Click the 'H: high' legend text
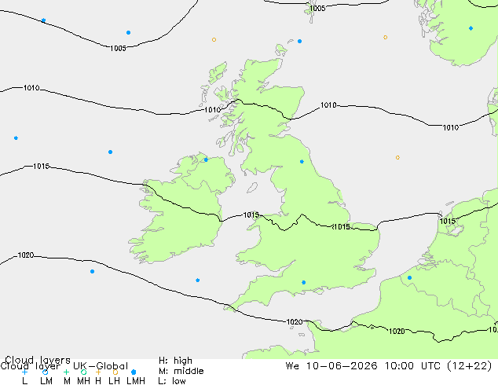 click(175, 361)
